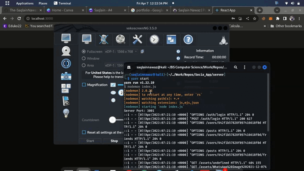Open the Extensions puzzle icon
Screen dimensions: 304x171
click(278, 19)
